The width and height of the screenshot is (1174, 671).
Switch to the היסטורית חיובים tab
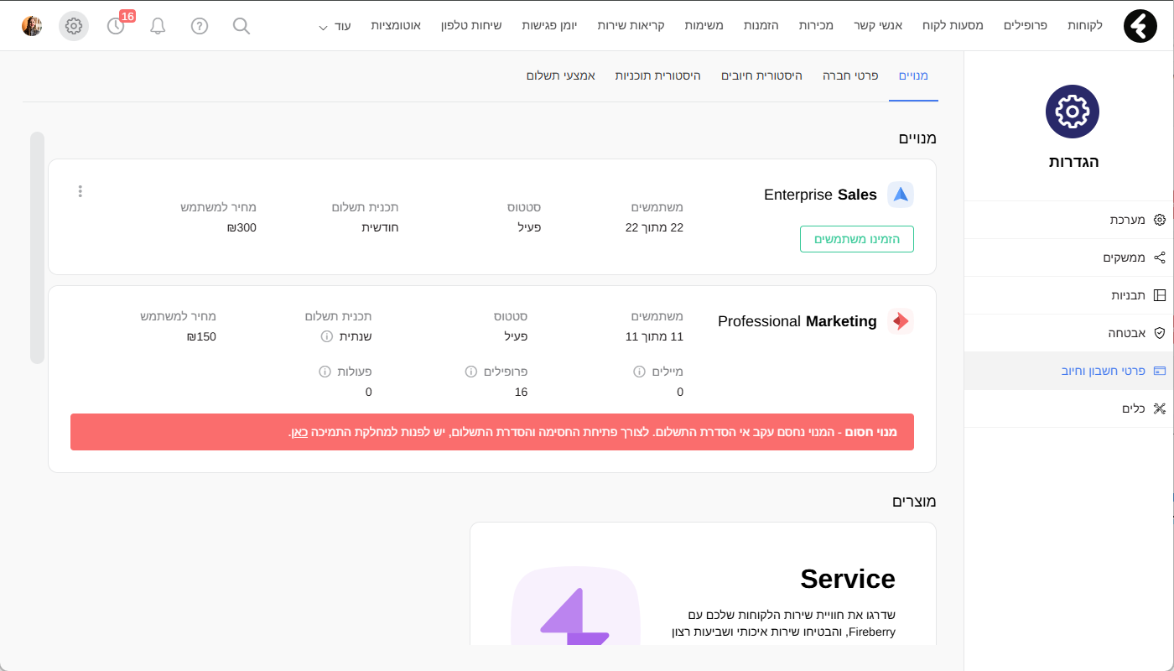[761, 75]
